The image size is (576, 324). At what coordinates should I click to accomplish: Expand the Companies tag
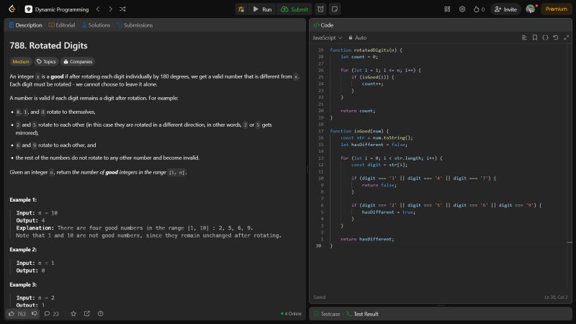click(77, 62)
